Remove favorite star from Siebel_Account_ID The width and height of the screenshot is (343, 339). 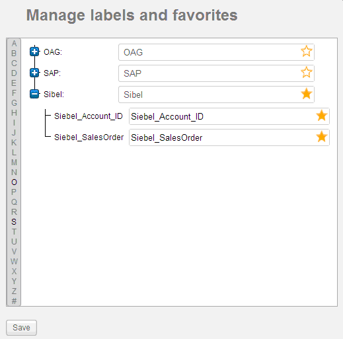[x=321, y=116]
